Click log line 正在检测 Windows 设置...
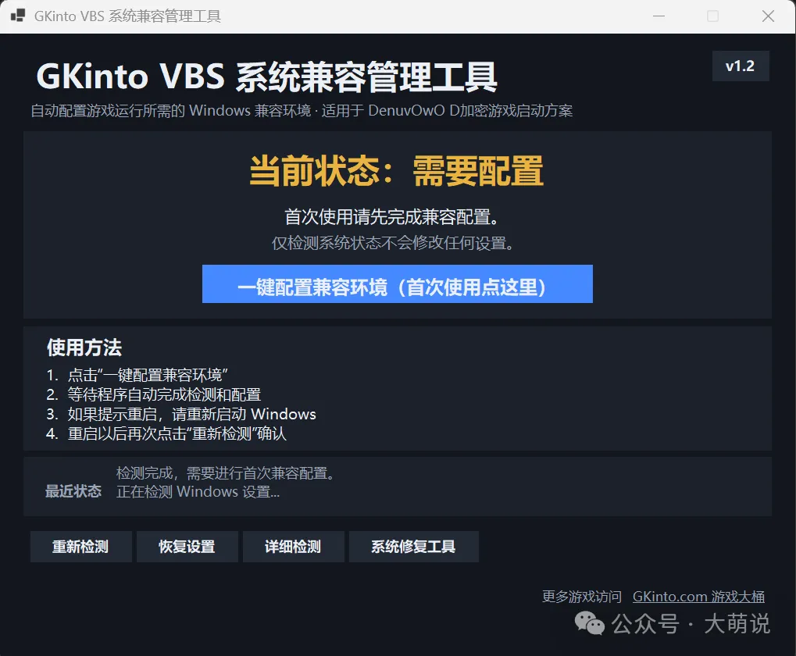796x656 pixels. click(198, 492)
